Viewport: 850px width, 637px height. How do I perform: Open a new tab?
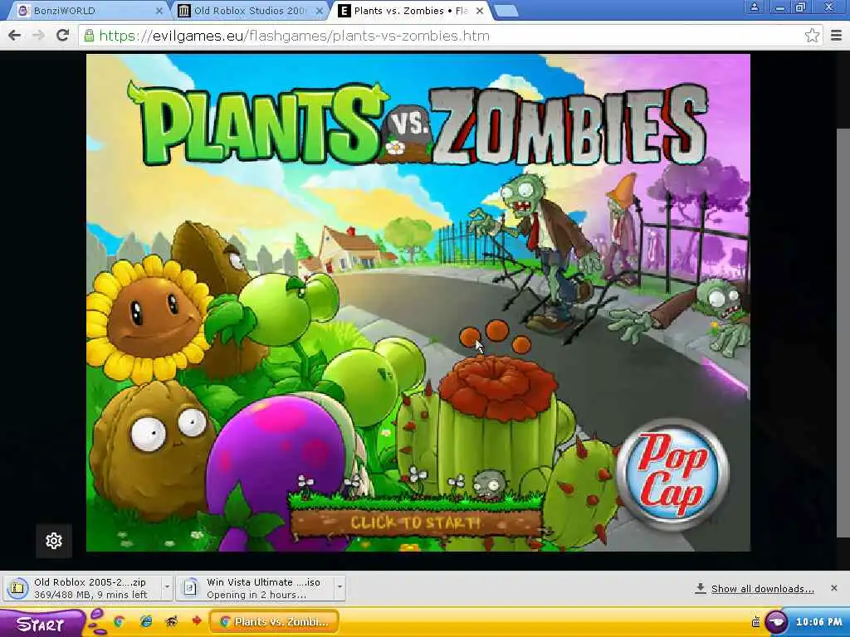click(506, 12)
